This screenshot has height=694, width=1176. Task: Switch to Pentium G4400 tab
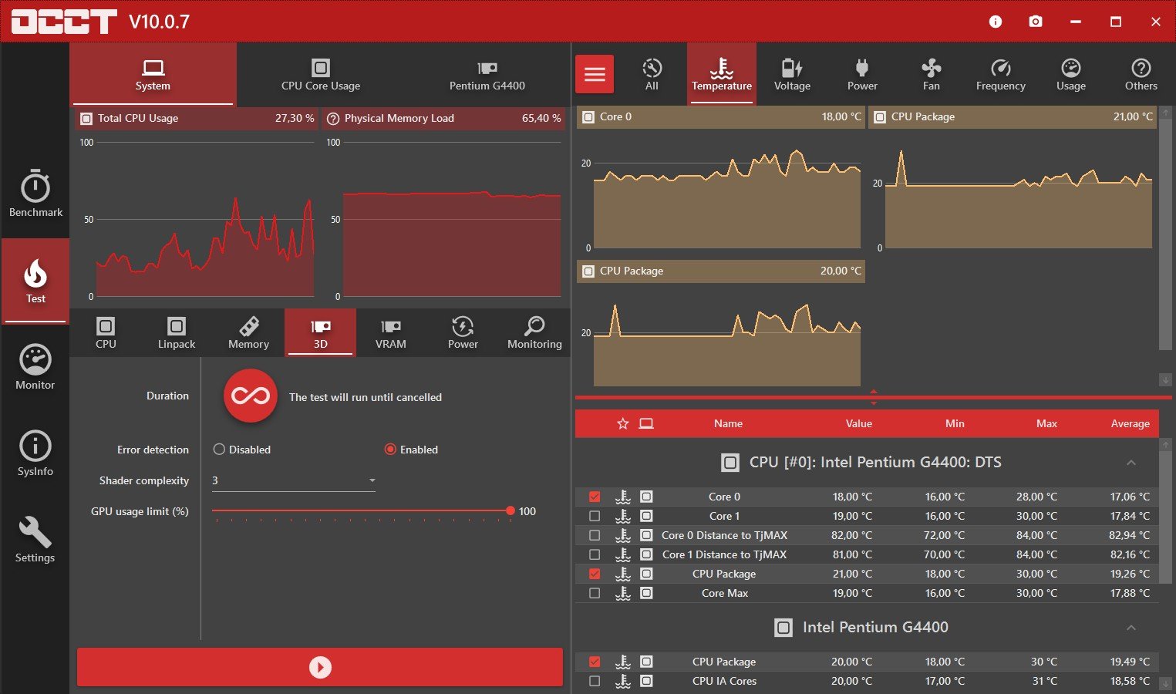click(487, 74)
